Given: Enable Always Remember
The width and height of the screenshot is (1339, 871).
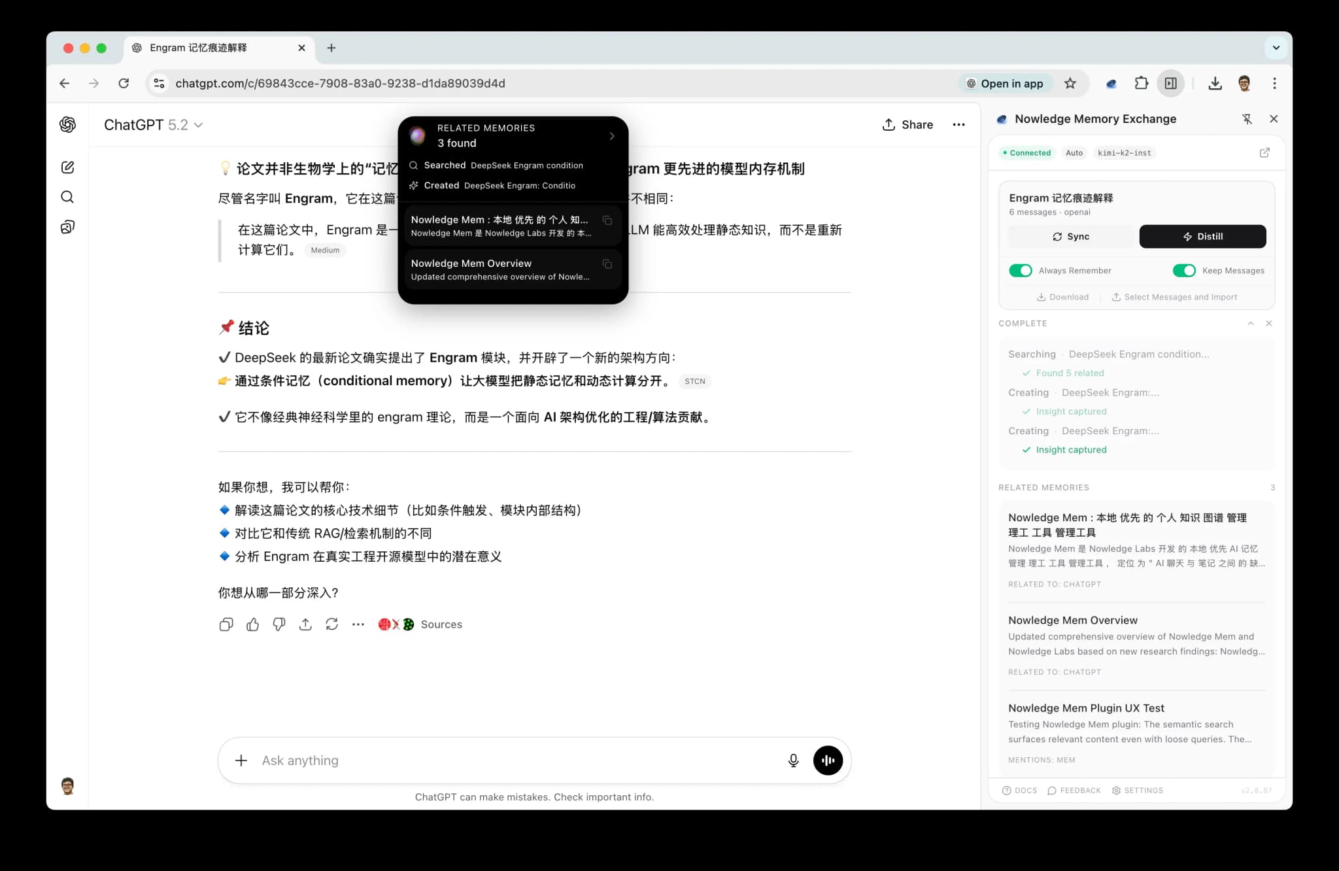Looking at the screenshot, I should (1021, 270).
